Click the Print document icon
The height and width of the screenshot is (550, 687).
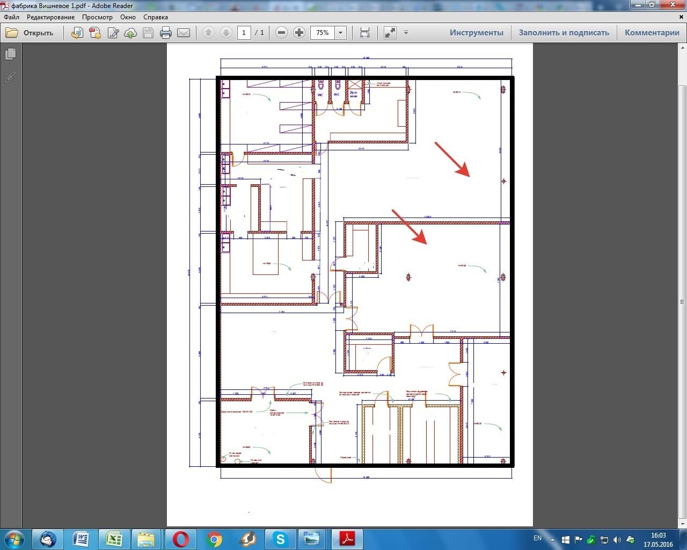[x=166, y=33]
